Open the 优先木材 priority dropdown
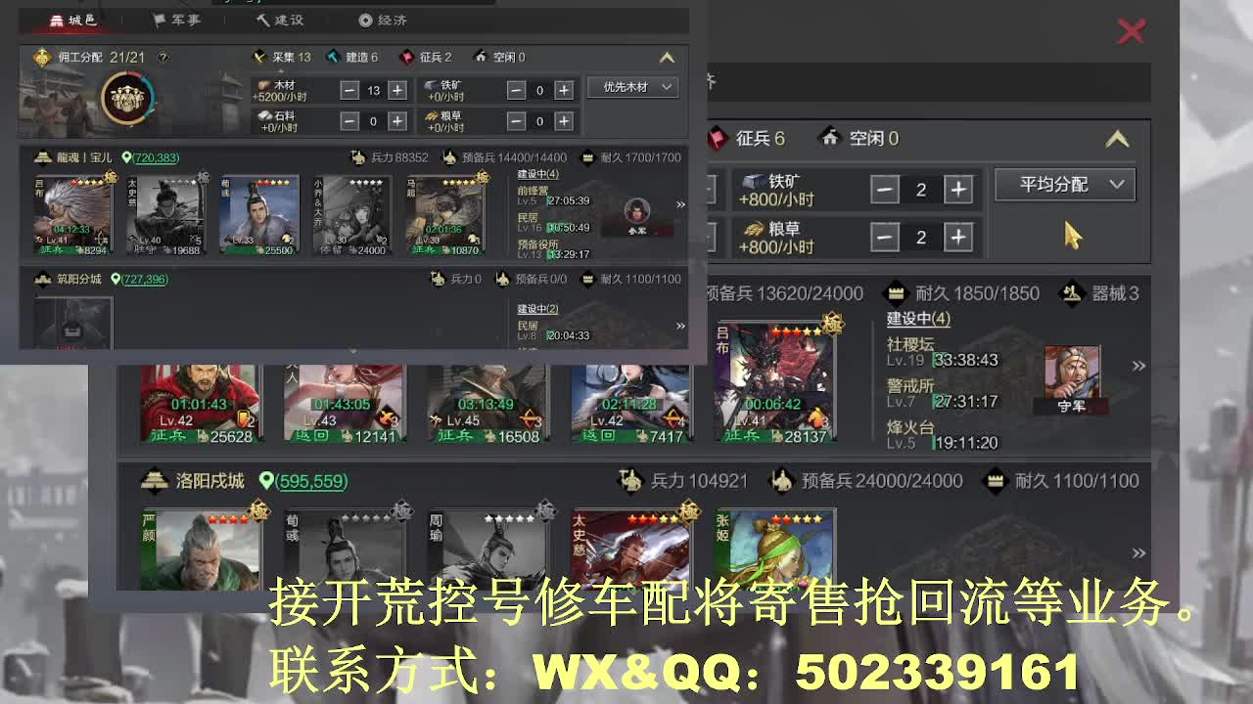The width and height of the screenshot is (1253, 704). tap(633, 87)
